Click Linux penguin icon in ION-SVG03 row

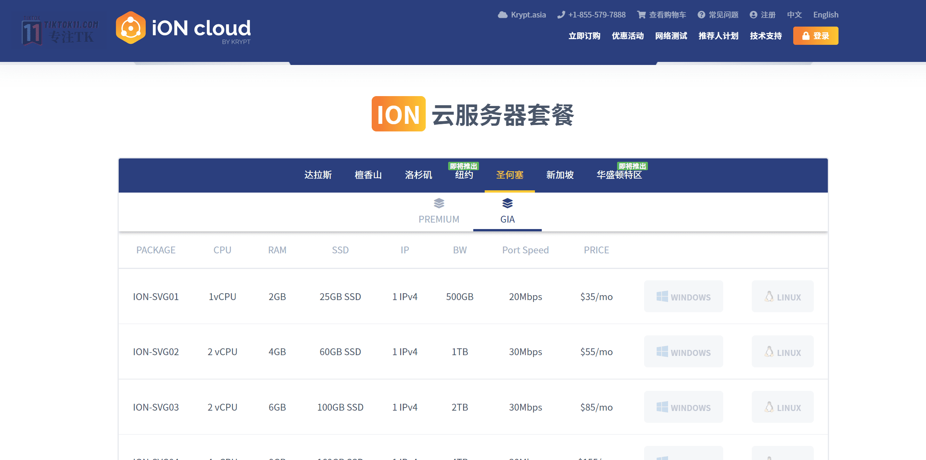tap(769, 407)
